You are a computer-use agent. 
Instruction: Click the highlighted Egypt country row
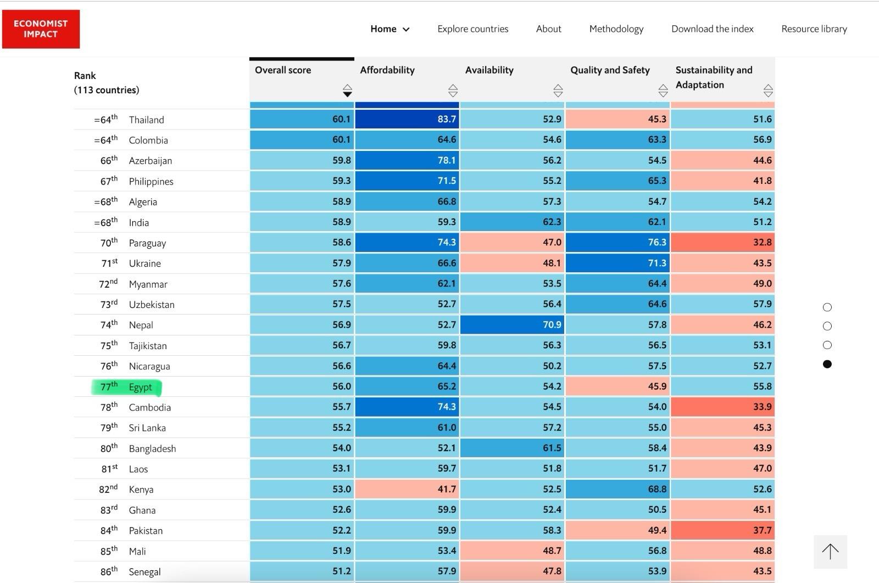coord(140,387)
